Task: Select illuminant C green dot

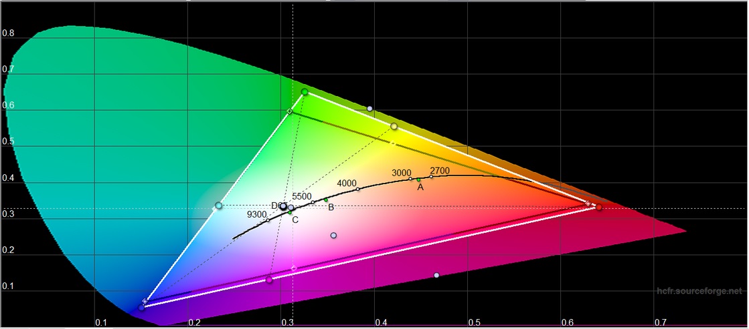Action: pyautogui.click(x=290, y=212)
